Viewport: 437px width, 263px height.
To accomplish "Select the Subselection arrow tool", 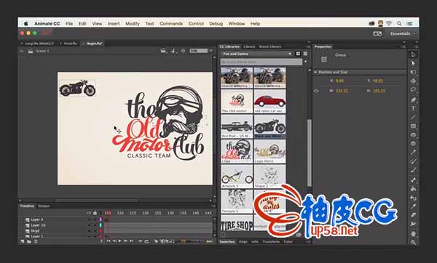I will (x=413, y=63).
